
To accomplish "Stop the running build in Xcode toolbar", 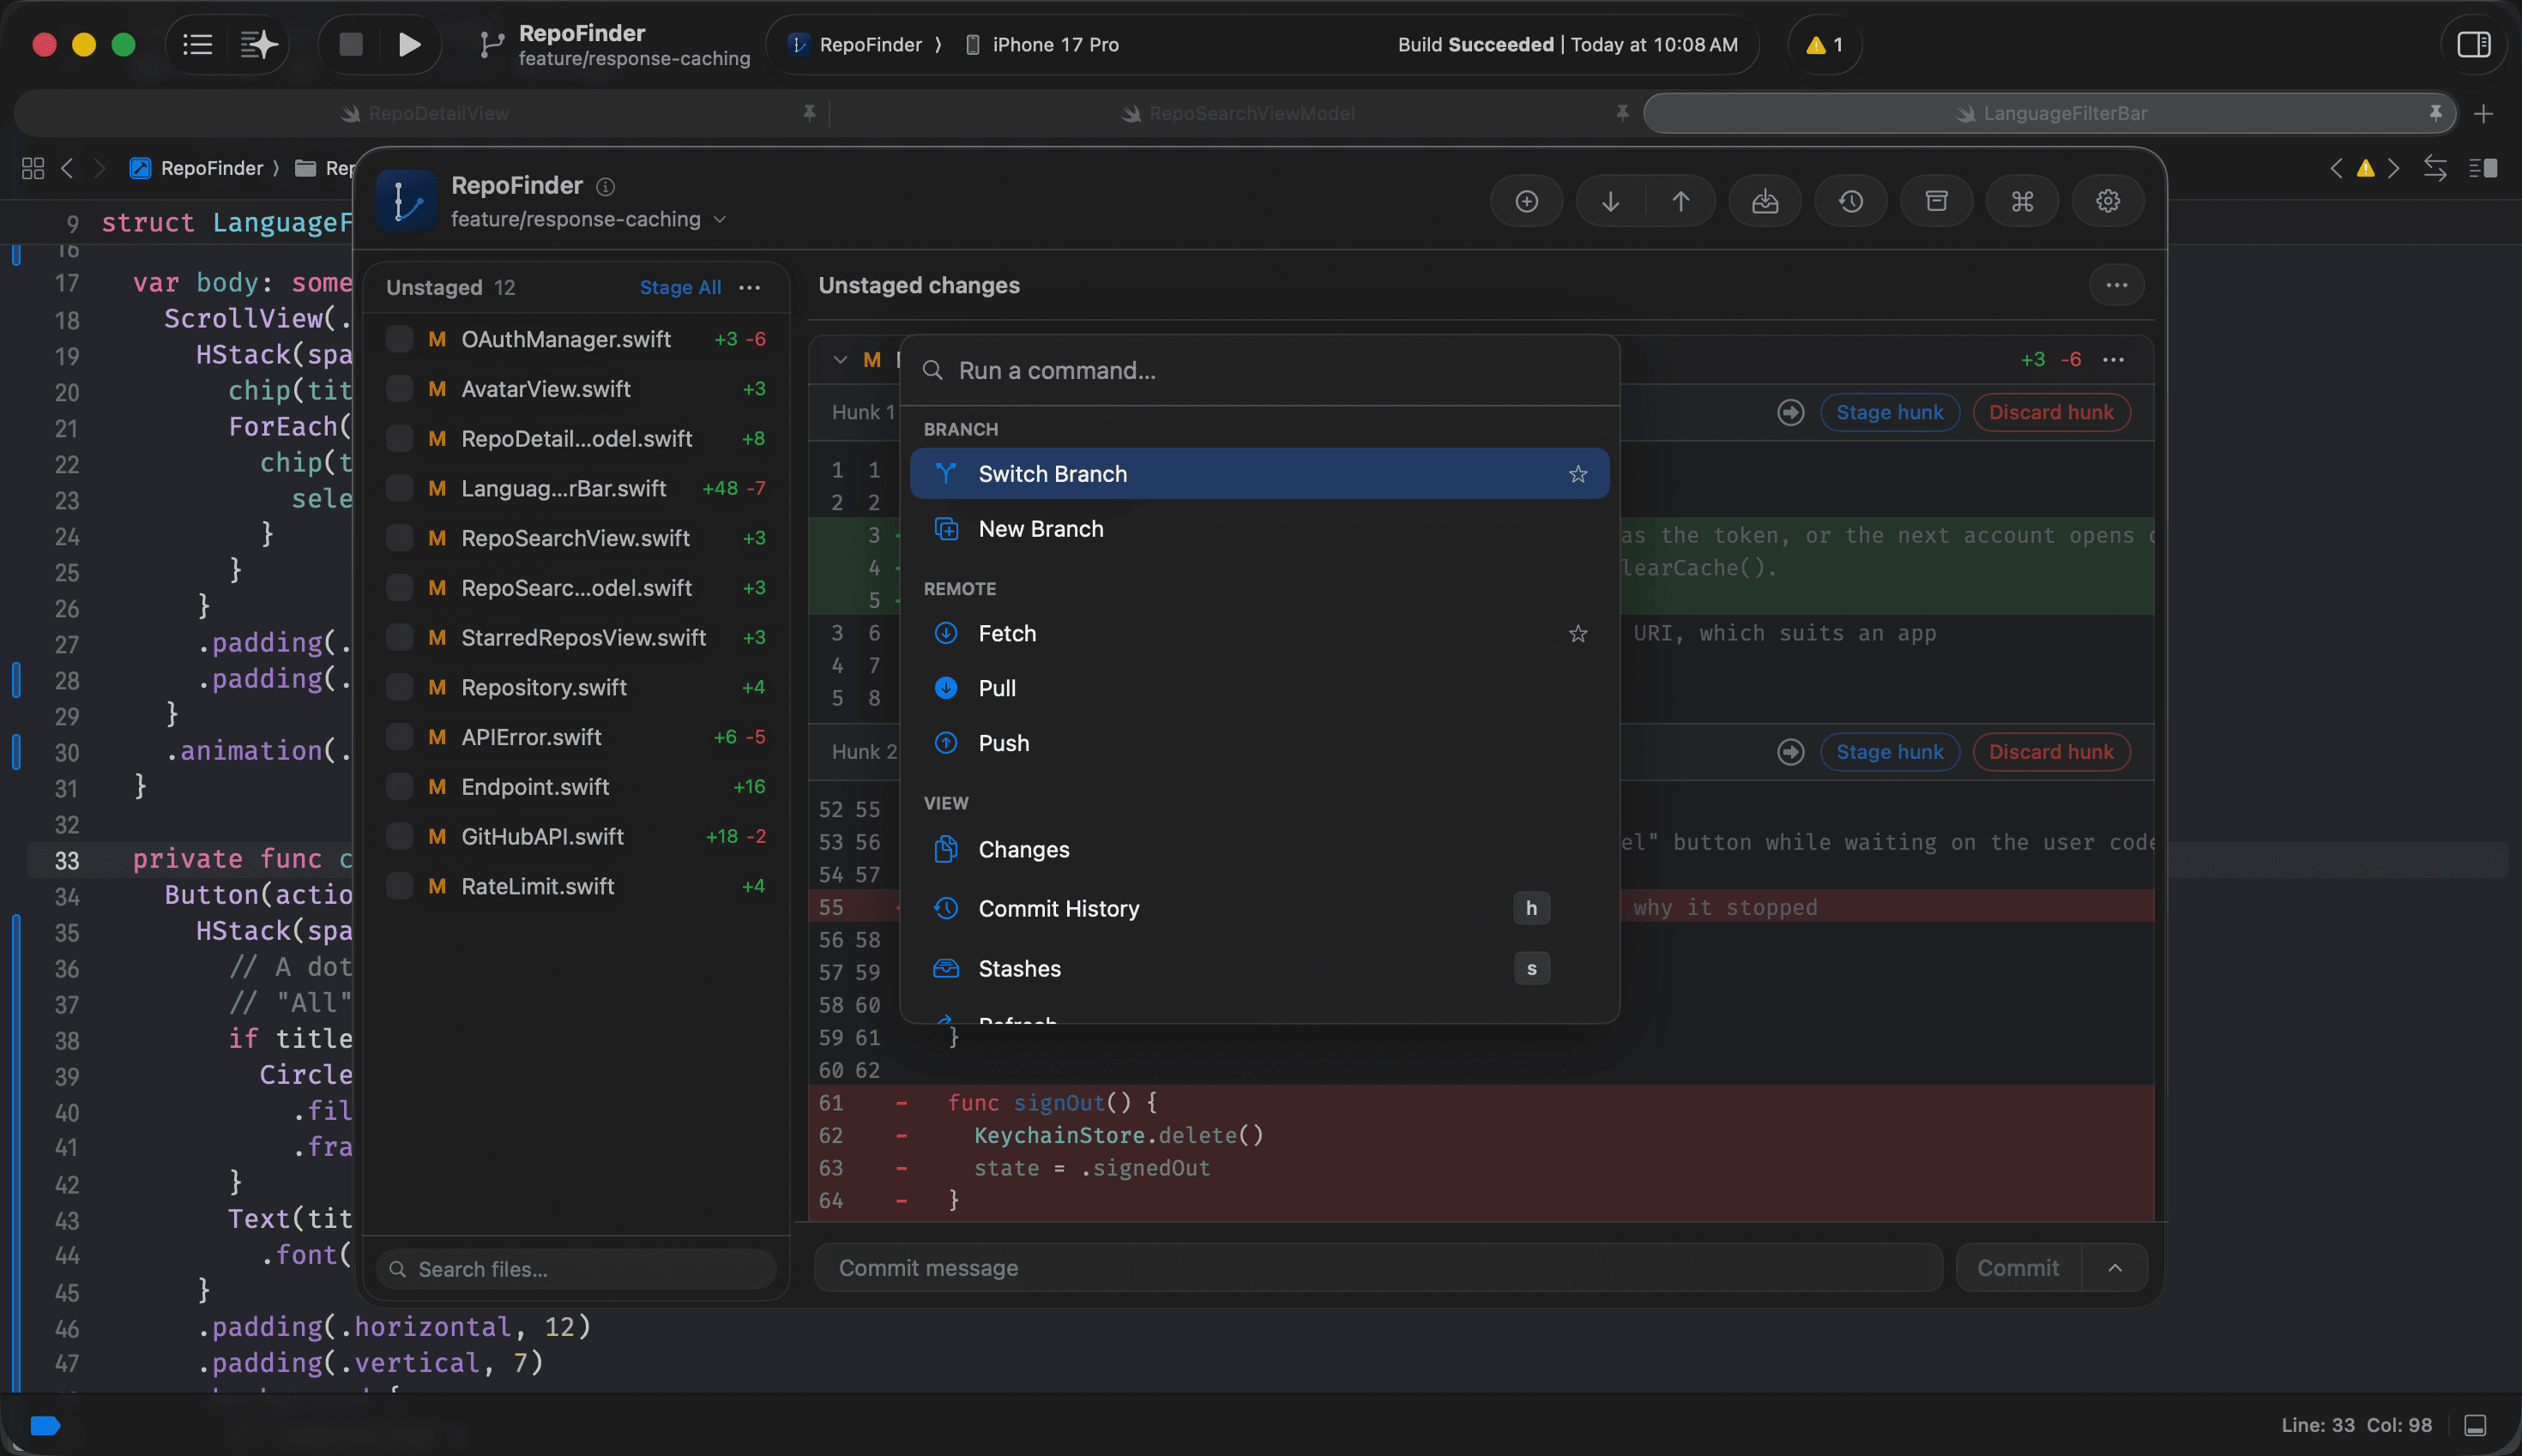I will pos(350,44).
